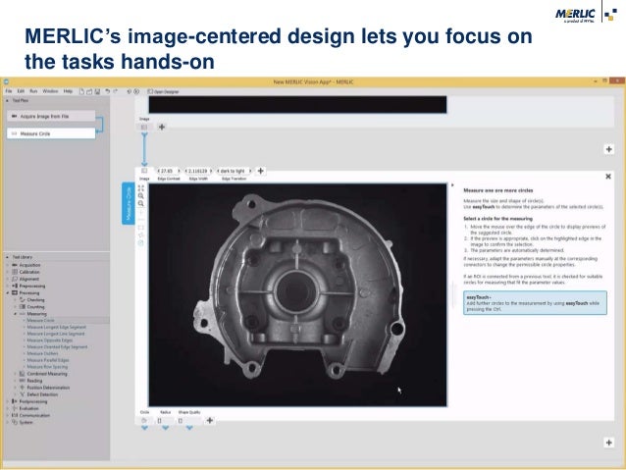Select Measure Parallel Edges in the library
Image resolution: width=626 pixels, height=470 pixels.
point(50,359)
